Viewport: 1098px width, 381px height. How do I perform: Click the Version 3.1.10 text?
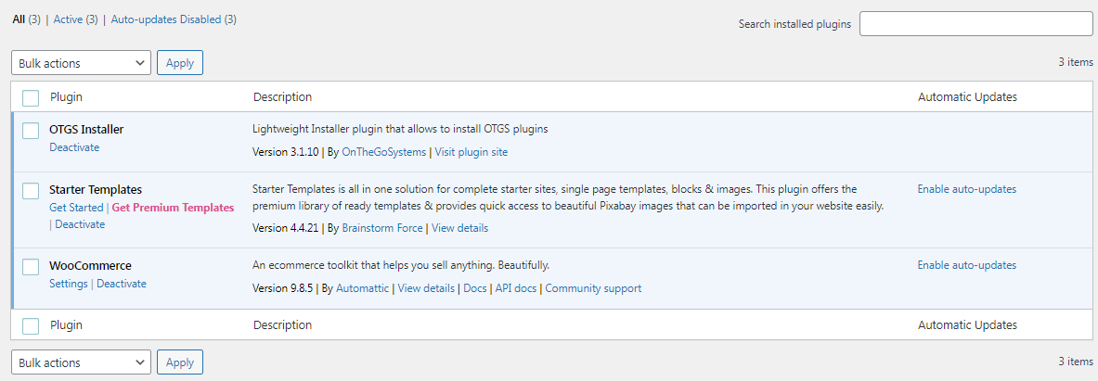(x=286, y=152)
